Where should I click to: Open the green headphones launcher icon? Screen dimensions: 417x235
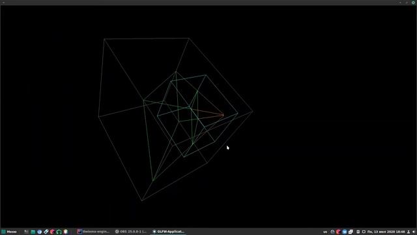point(59,232)
